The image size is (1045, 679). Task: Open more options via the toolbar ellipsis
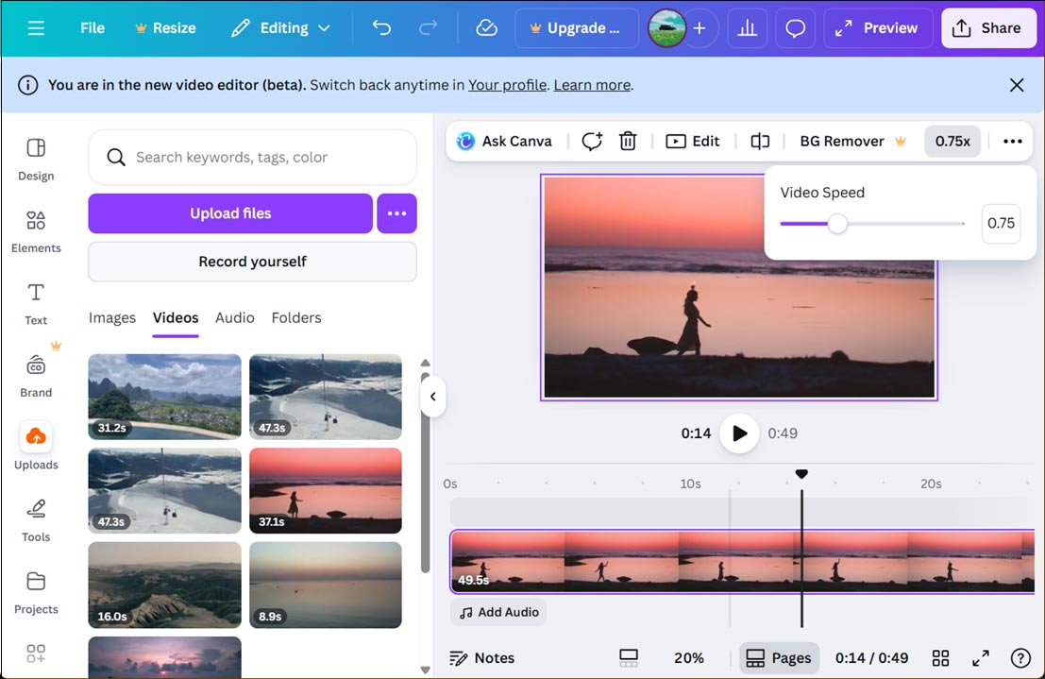tap(1012, 141)
